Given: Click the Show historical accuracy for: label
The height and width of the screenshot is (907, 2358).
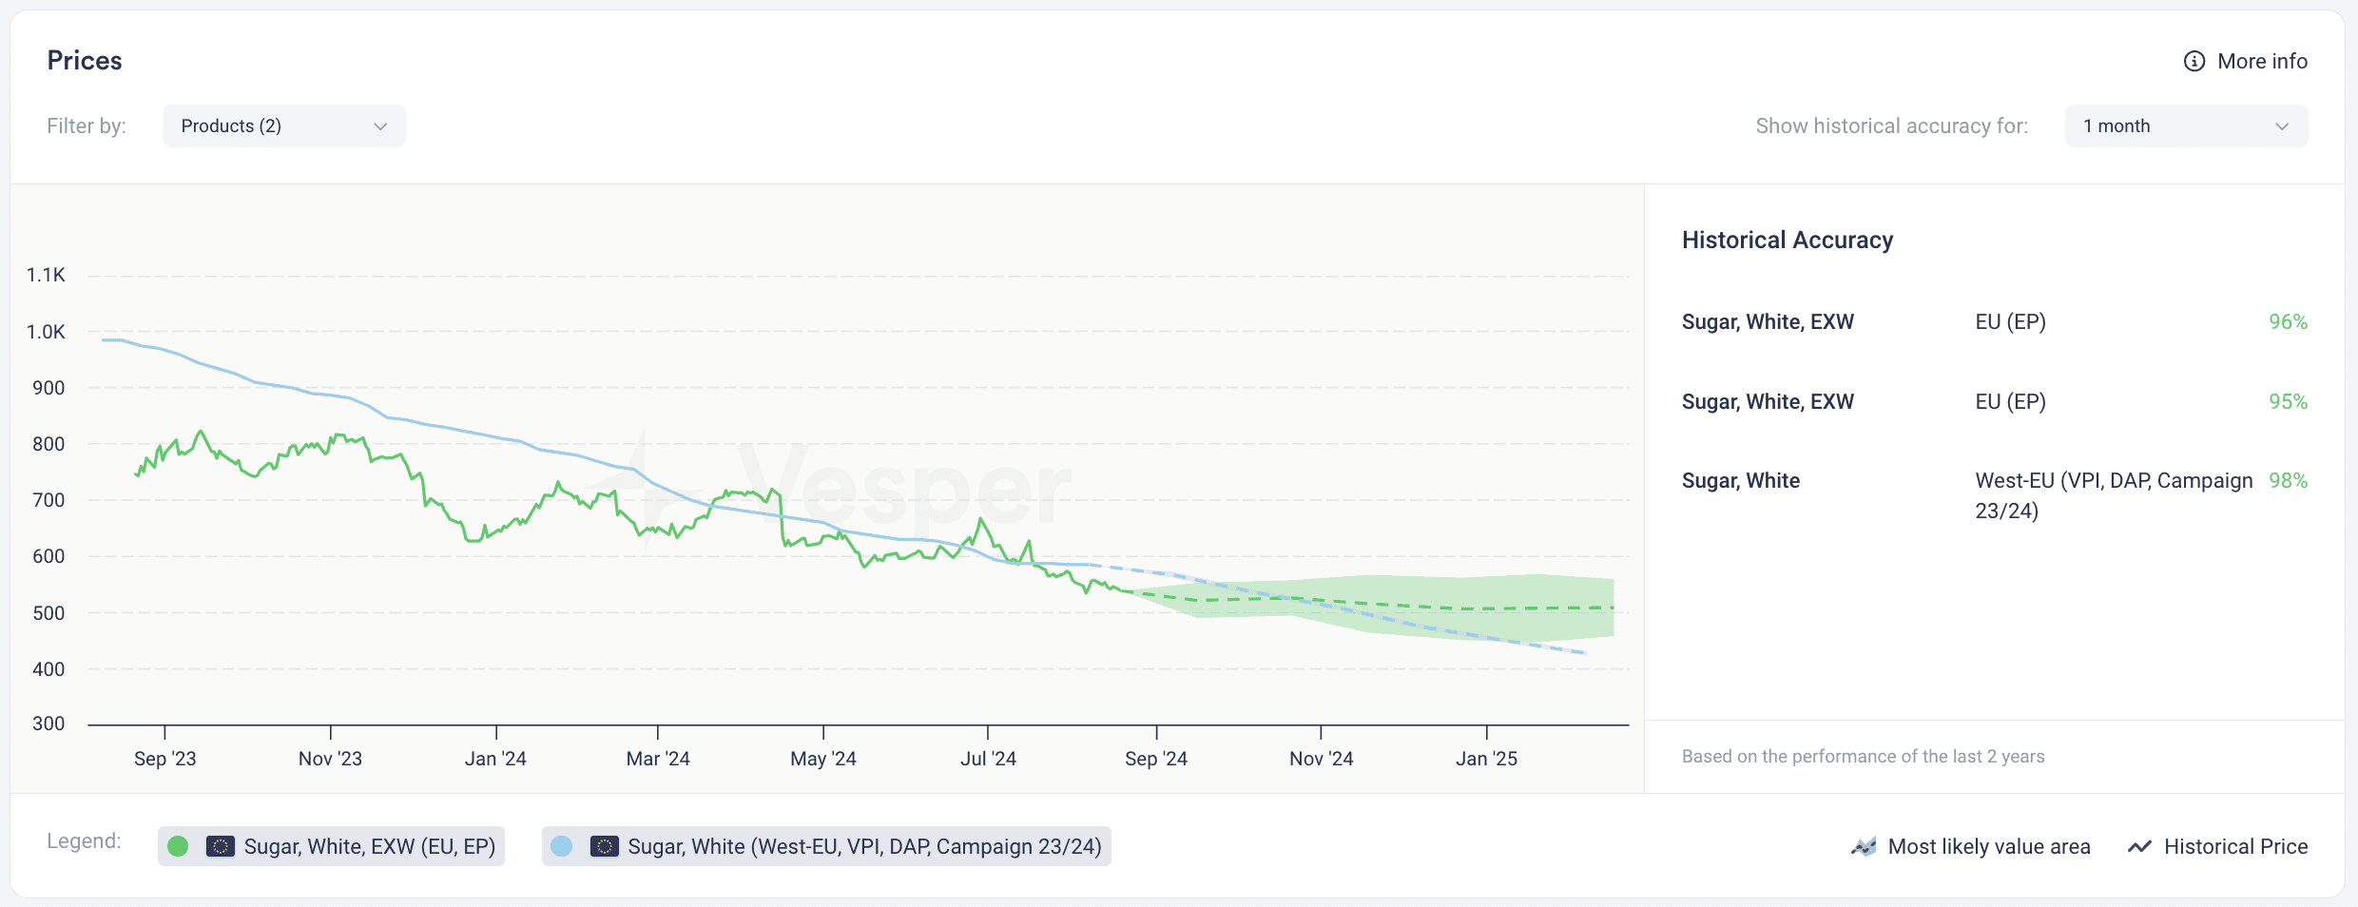Looking at the screenshot, I should pyautogui.click(x=1892, y=126).
